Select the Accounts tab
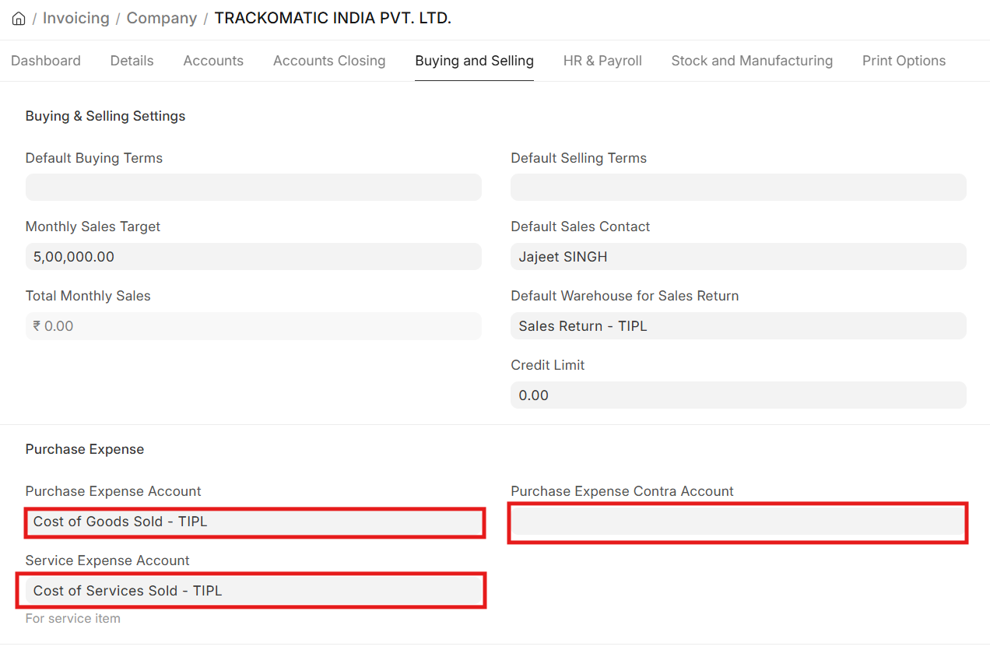The image size is (990, 664). point(213,61)
